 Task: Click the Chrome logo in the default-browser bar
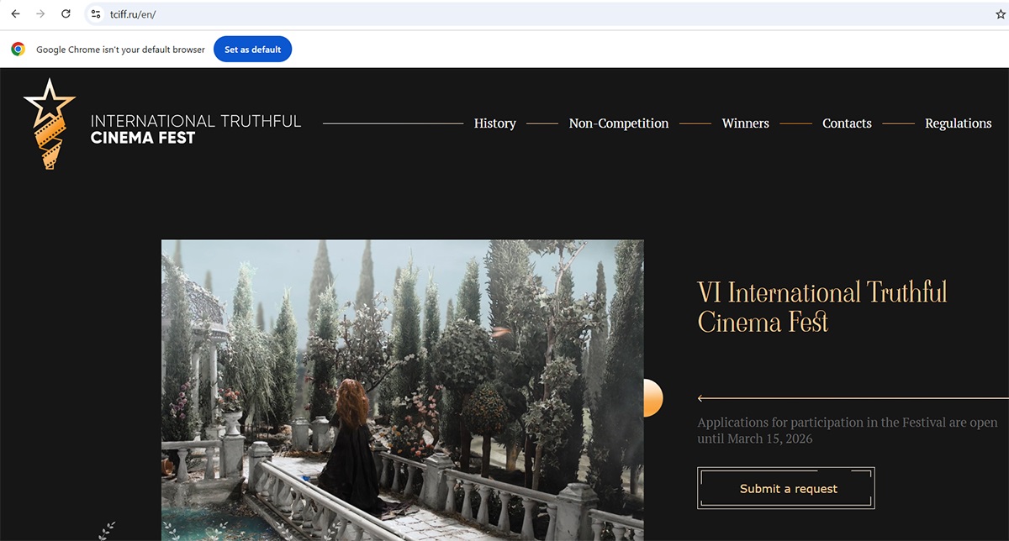coord(18,50)
